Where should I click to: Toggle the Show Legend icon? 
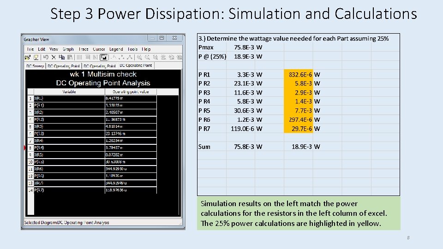[88, 57]
